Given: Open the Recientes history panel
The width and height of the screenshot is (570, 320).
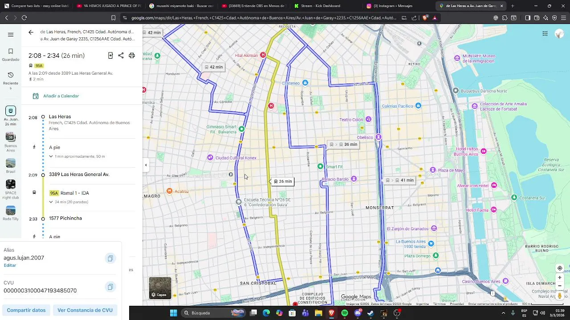Looking at the screenshot, I should [x=11, y=80].
